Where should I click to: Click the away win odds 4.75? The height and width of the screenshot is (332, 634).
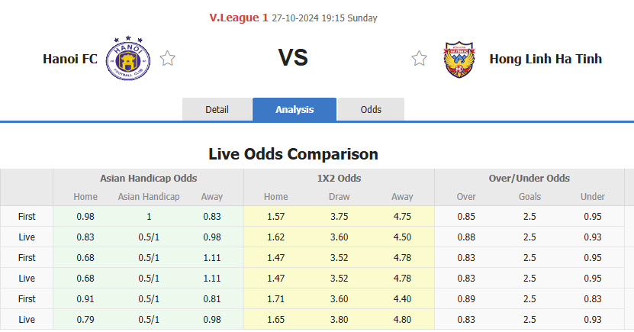[x=401, y=216]
